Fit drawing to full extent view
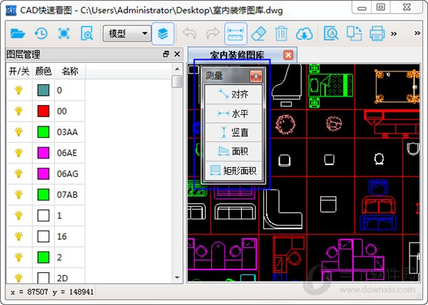Image resolution: width=428 pixels, height=305 pixels. [x=64, y=34]
